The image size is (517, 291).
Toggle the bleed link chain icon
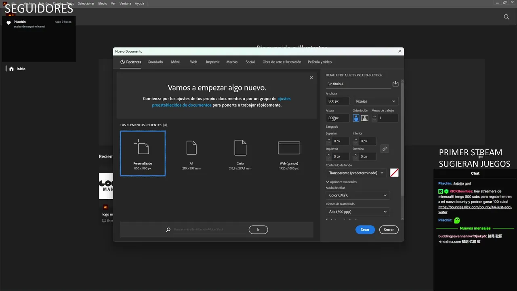point(385,149)
